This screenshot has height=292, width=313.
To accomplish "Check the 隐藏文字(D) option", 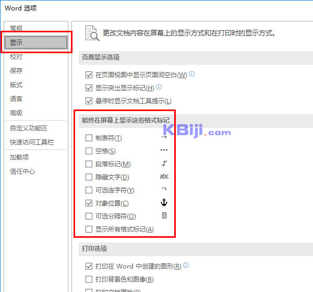I will coord(89,177).
